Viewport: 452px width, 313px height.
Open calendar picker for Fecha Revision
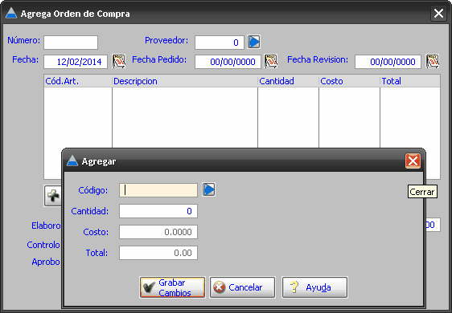pos(433,61)
